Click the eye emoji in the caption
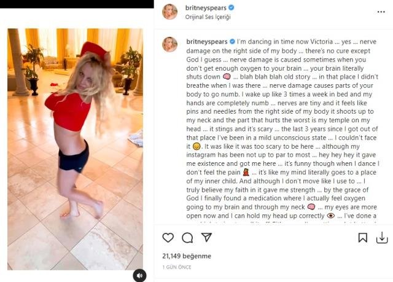 click(x=331, y=216)
